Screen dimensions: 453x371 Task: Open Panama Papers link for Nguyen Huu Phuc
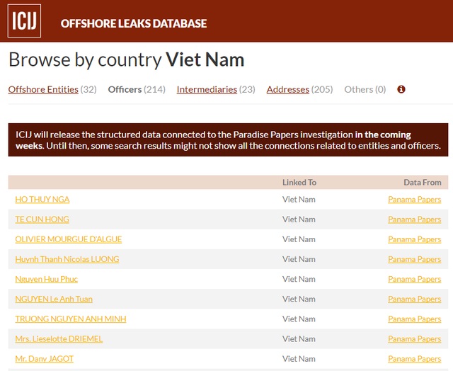pyautogui.click(x=415, y=279)
